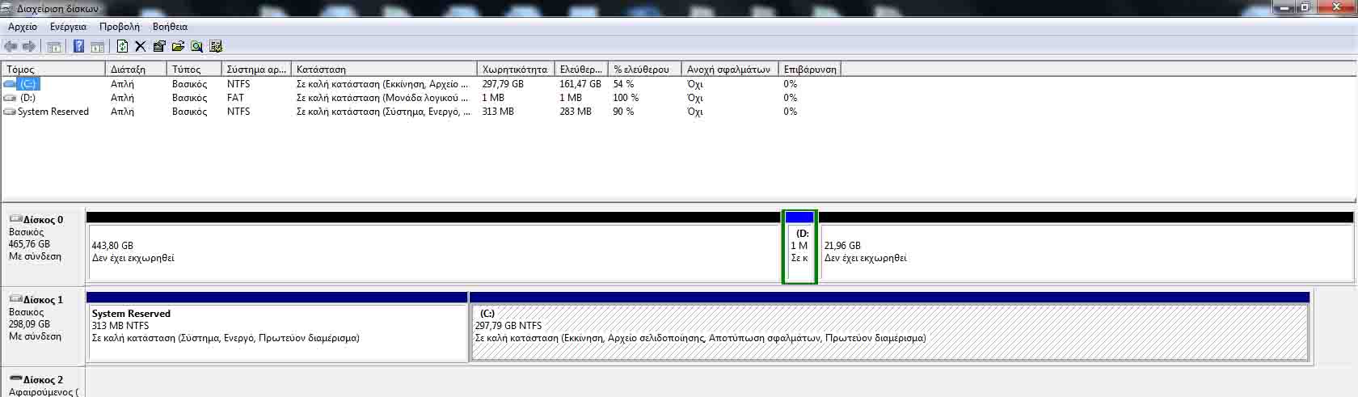Click the 283 MB free space cell
The width and height of the screenshot is (1358, 397).
(576, 112)
